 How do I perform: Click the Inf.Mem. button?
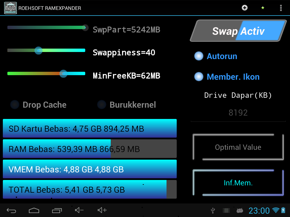238,183
